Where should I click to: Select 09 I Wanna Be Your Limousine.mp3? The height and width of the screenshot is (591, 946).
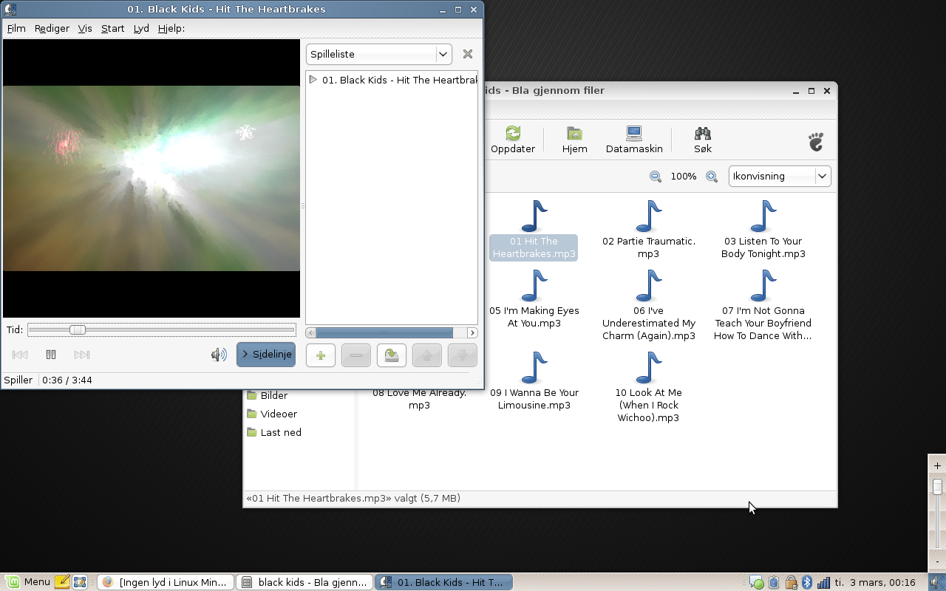534,380
